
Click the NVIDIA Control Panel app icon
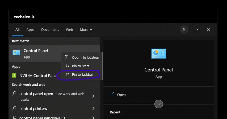[x=14, y=75]
